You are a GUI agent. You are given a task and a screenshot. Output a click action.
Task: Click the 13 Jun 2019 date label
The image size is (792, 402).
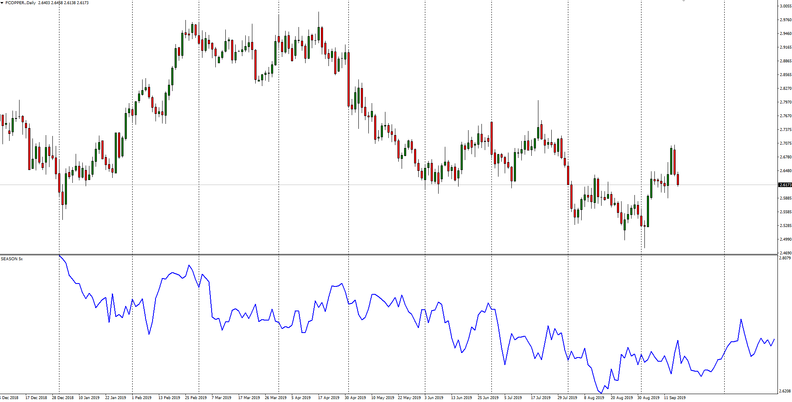point(461,398)
